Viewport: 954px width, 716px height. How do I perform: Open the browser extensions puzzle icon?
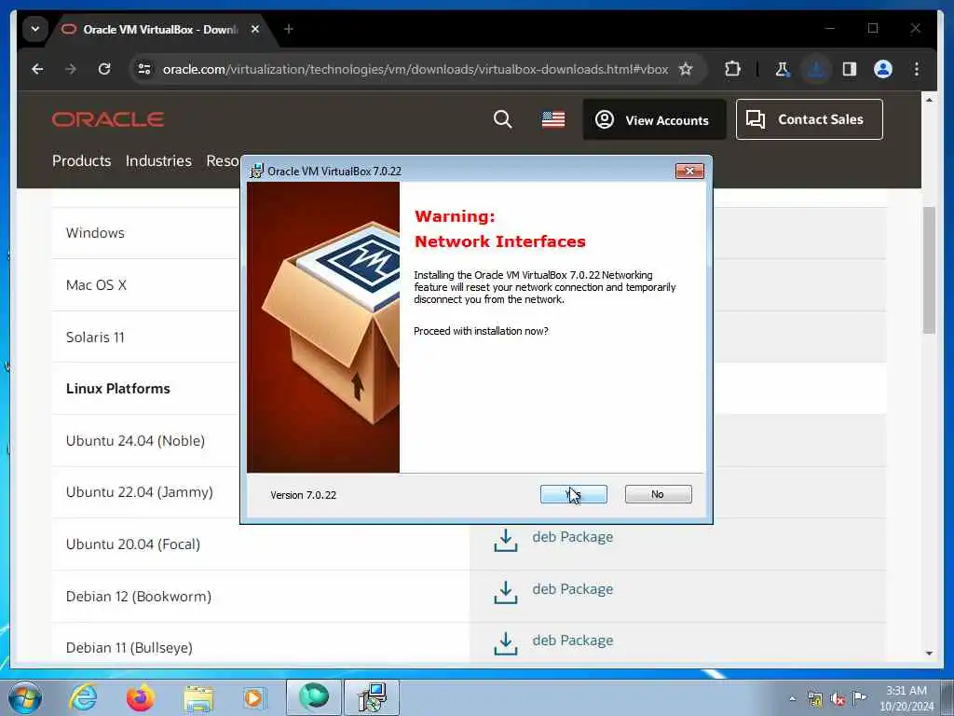(x=732, y=69)
